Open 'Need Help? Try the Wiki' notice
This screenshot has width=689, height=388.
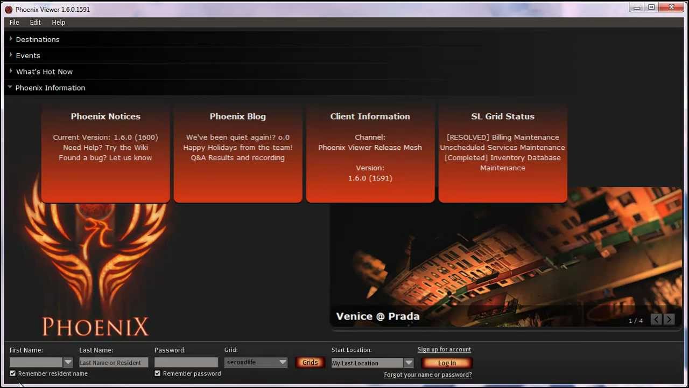[106, 147]
